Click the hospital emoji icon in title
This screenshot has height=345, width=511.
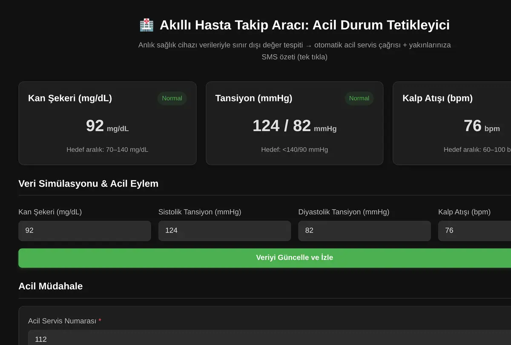click(146, 25)
